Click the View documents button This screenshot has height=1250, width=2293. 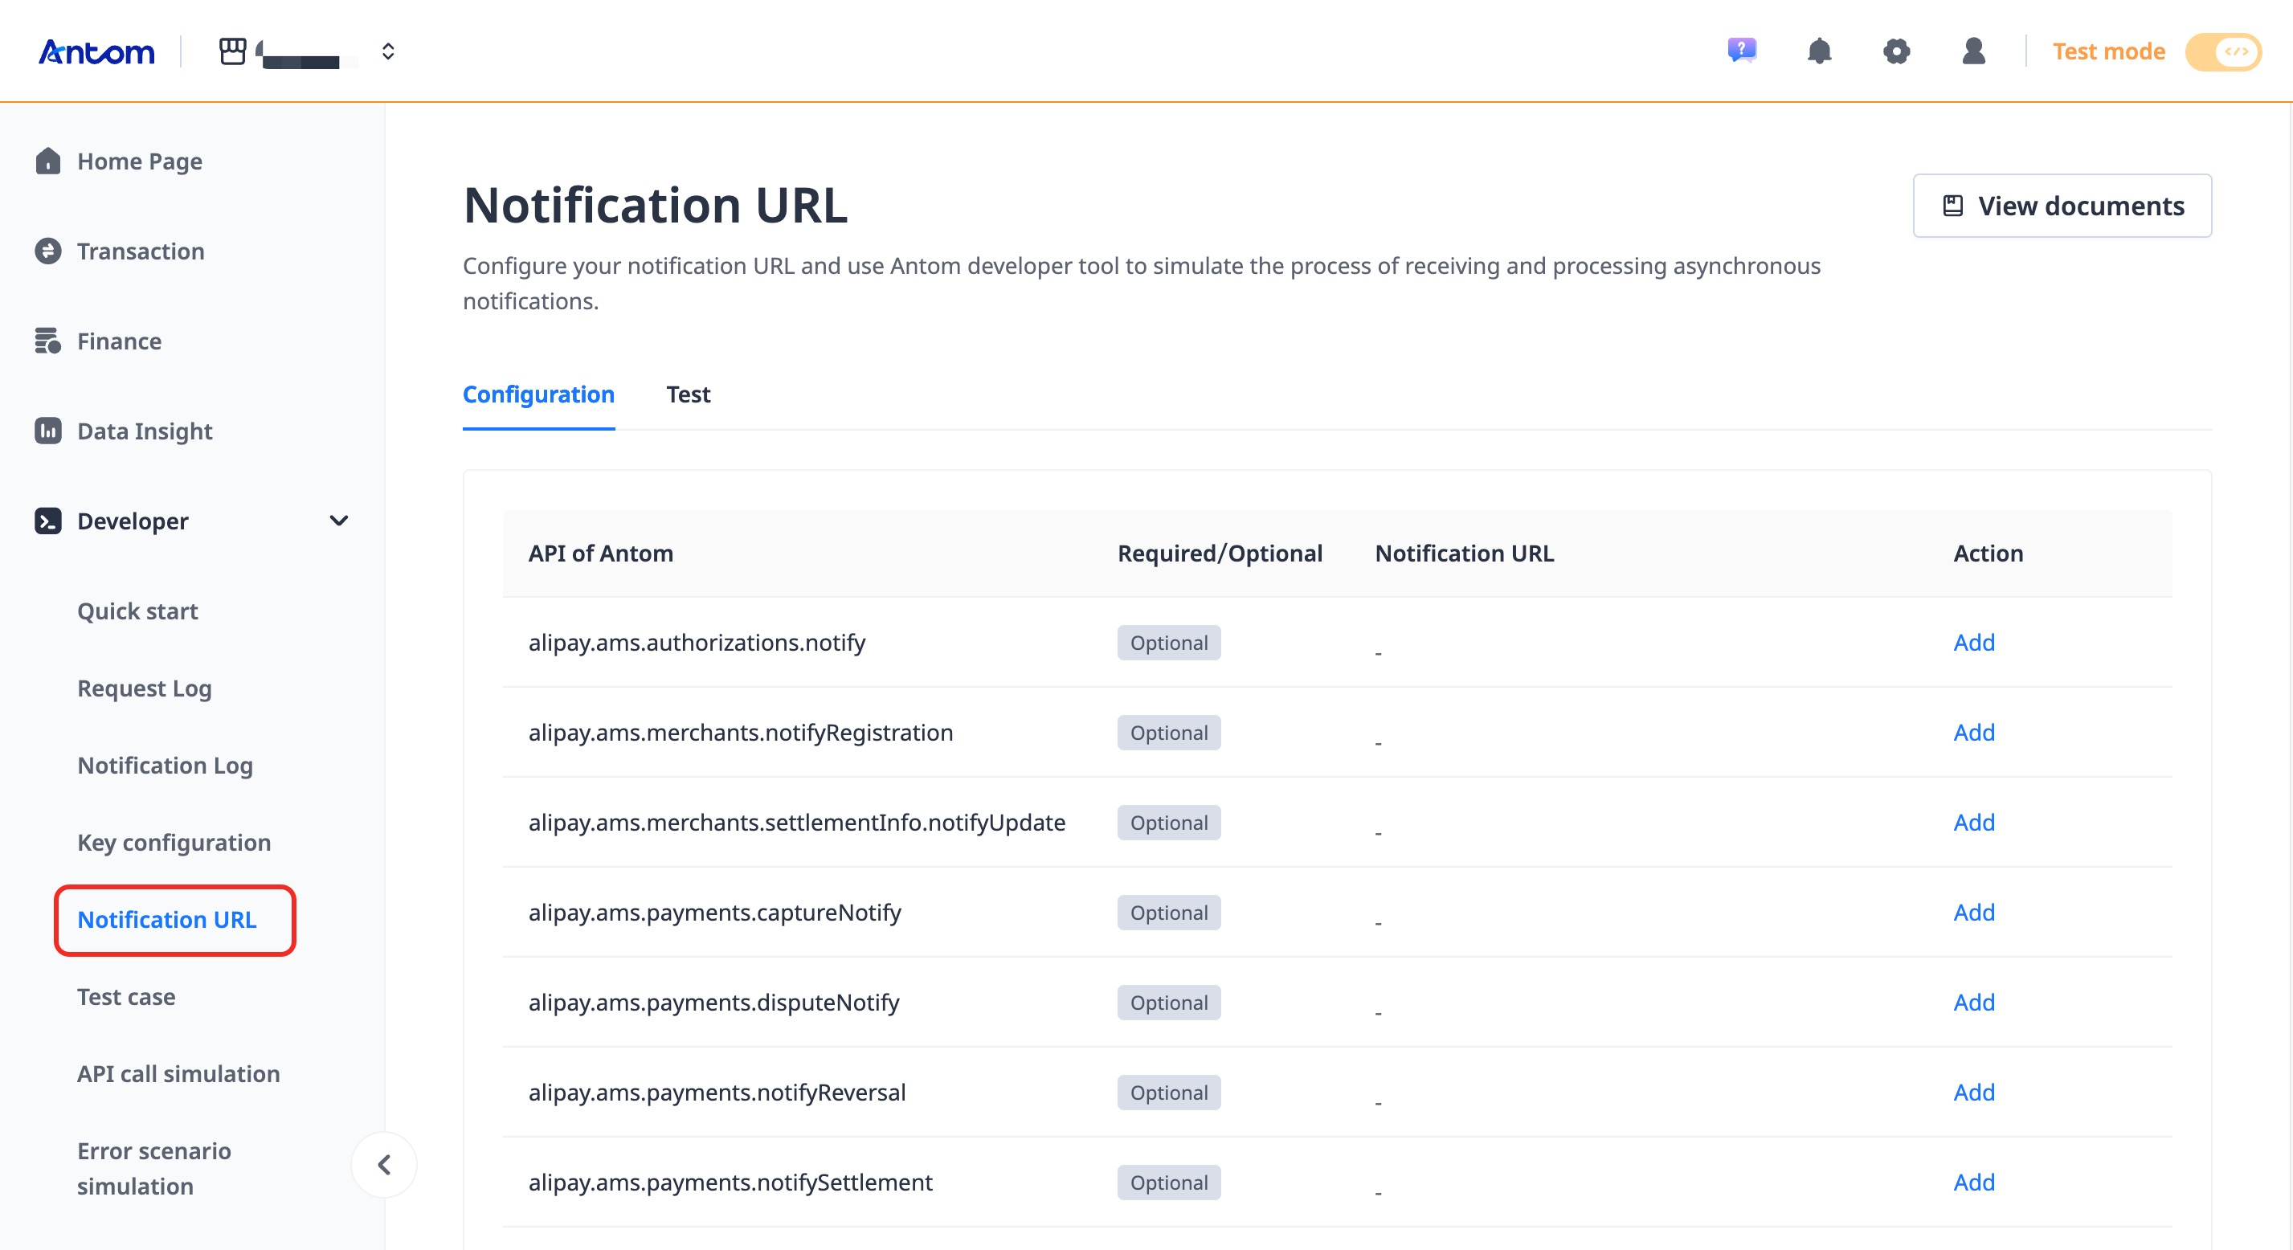pyautogui.click(x=2062, y=206)
